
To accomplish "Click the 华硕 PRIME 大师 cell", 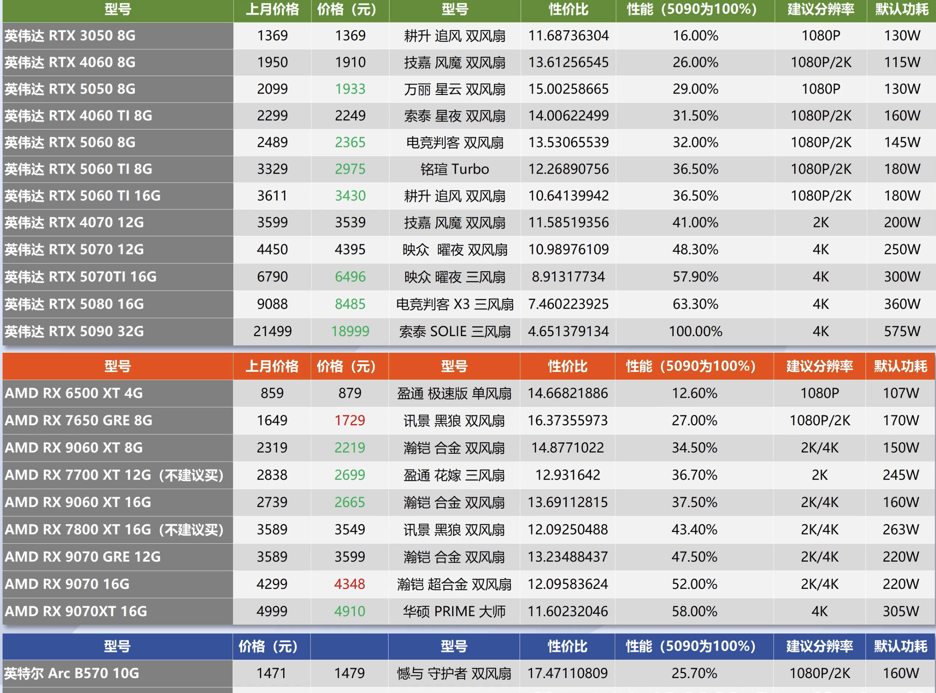I will click(454, 611).
